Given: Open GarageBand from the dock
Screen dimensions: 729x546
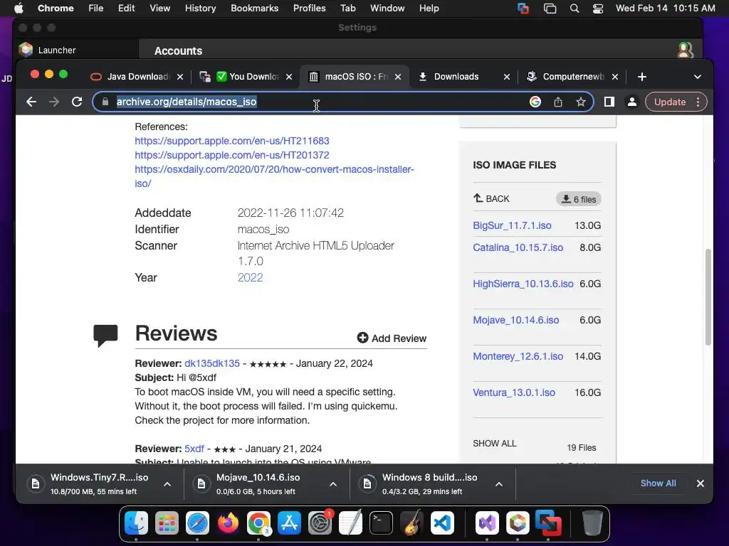Looking at the screenshot, I should [412, 523].
